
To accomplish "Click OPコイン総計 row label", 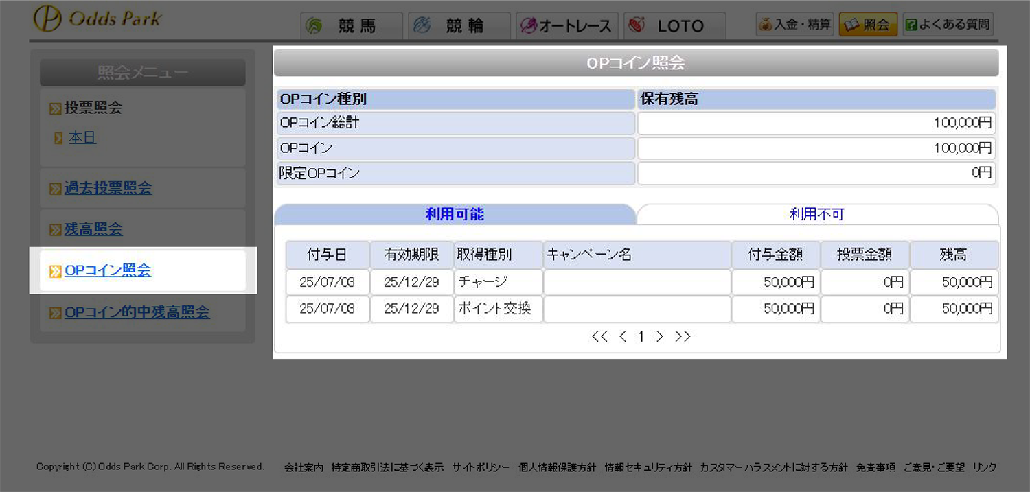I will tap(456, 124).
